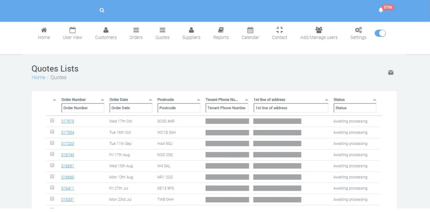
Task: Click Awaiting processing status for 016331
Action: [x=350, y=200]
